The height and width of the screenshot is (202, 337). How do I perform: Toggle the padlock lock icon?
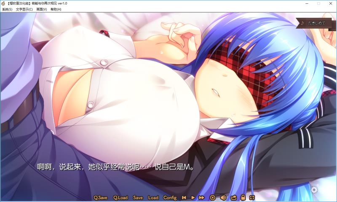coord(243,197)
